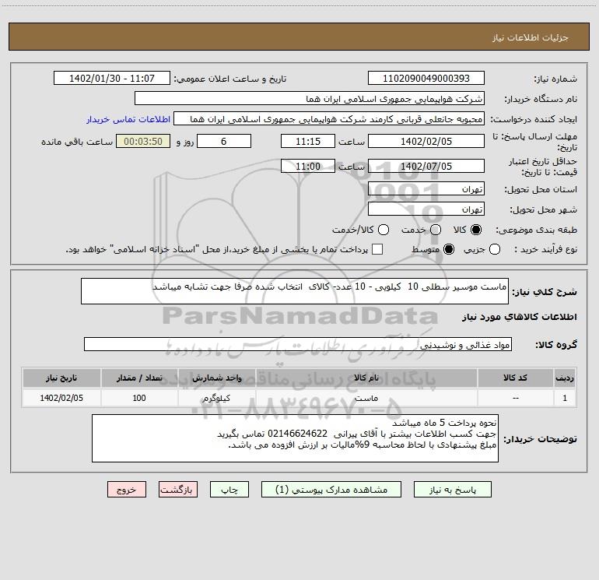Click the شرح کلی نیاز label
The height and width of the screenshot is (580, 599).
(545, 292)
